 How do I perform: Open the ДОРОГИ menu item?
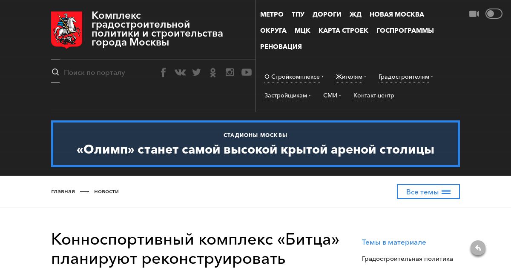(x=327, y=14)
